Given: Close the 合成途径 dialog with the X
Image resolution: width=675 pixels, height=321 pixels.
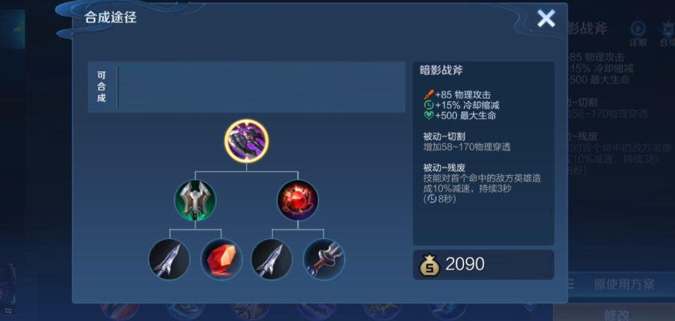Looking at the screenshot, I should 546,19.
